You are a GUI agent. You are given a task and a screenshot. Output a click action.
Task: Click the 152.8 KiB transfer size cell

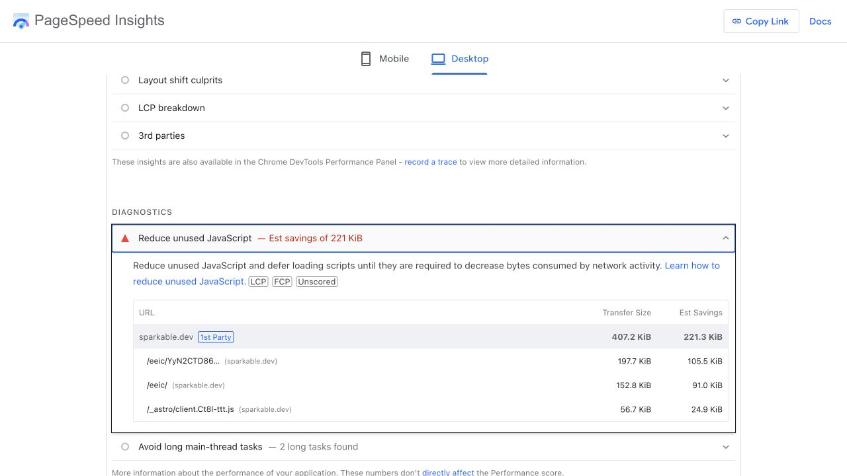(x=633, y=385)
